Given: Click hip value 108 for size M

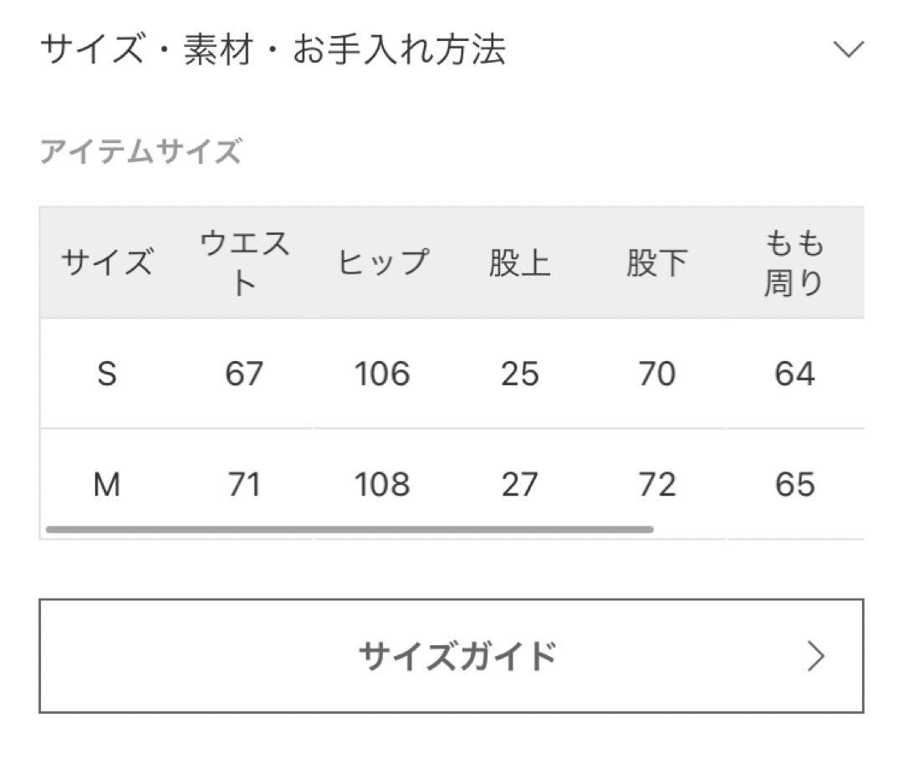Looking at the screenshot, I should pyautogui.click(x=383, y=485).
